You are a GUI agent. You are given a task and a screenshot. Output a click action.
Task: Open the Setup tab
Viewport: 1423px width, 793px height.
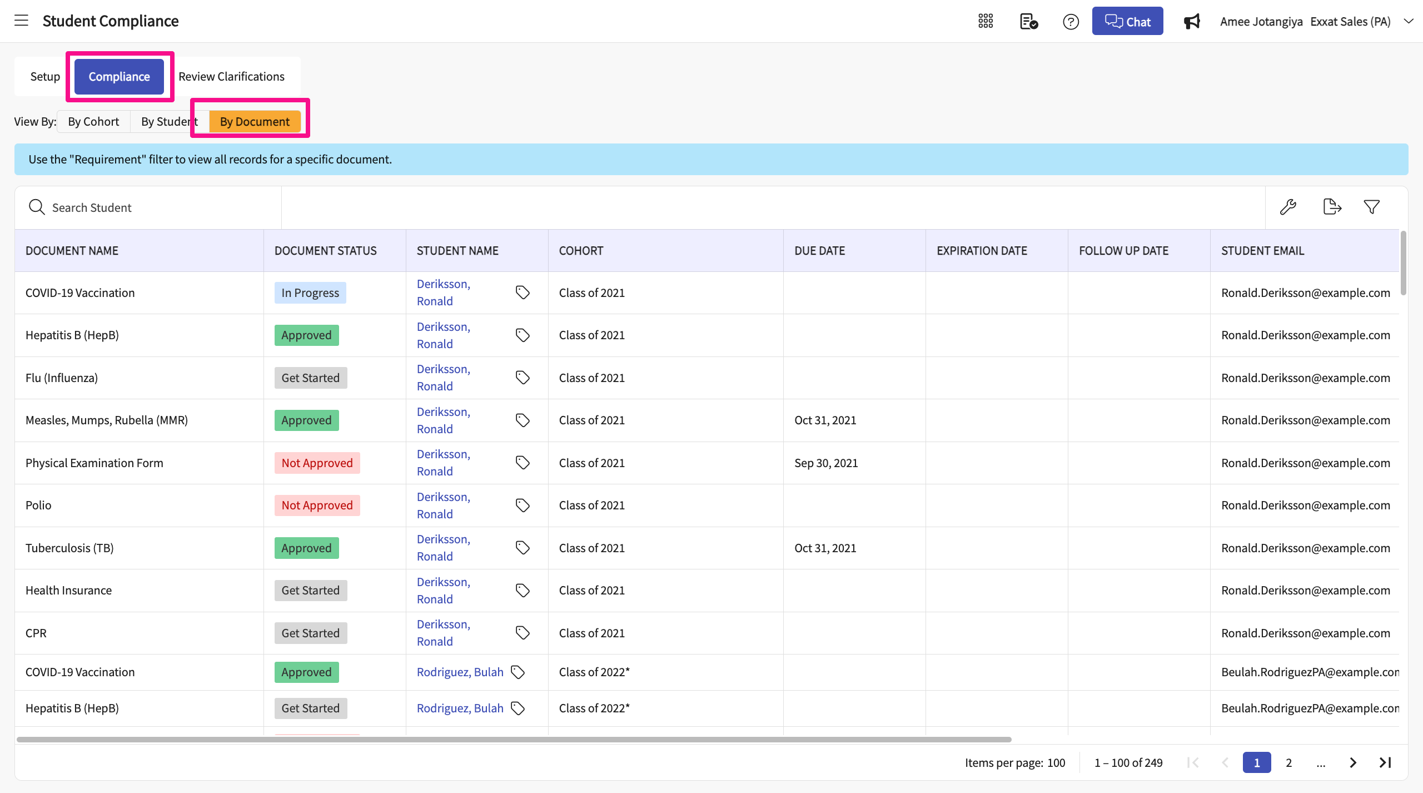[x=45, y=76]
